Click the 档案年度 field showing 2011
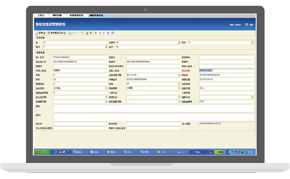 pyautogui.click(x=226, y=88)
